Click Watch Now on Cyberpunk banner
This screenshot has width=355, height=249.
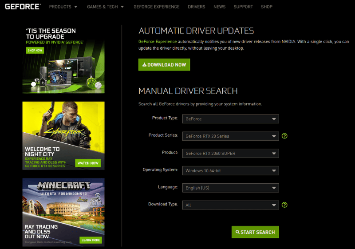coord(88,163)
